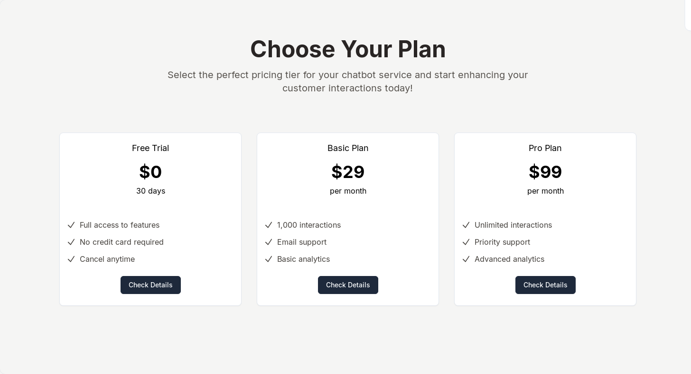Click the $29 price on Basic Plan
The width and height of the screenshot is (691, 374).
point(348,172)
